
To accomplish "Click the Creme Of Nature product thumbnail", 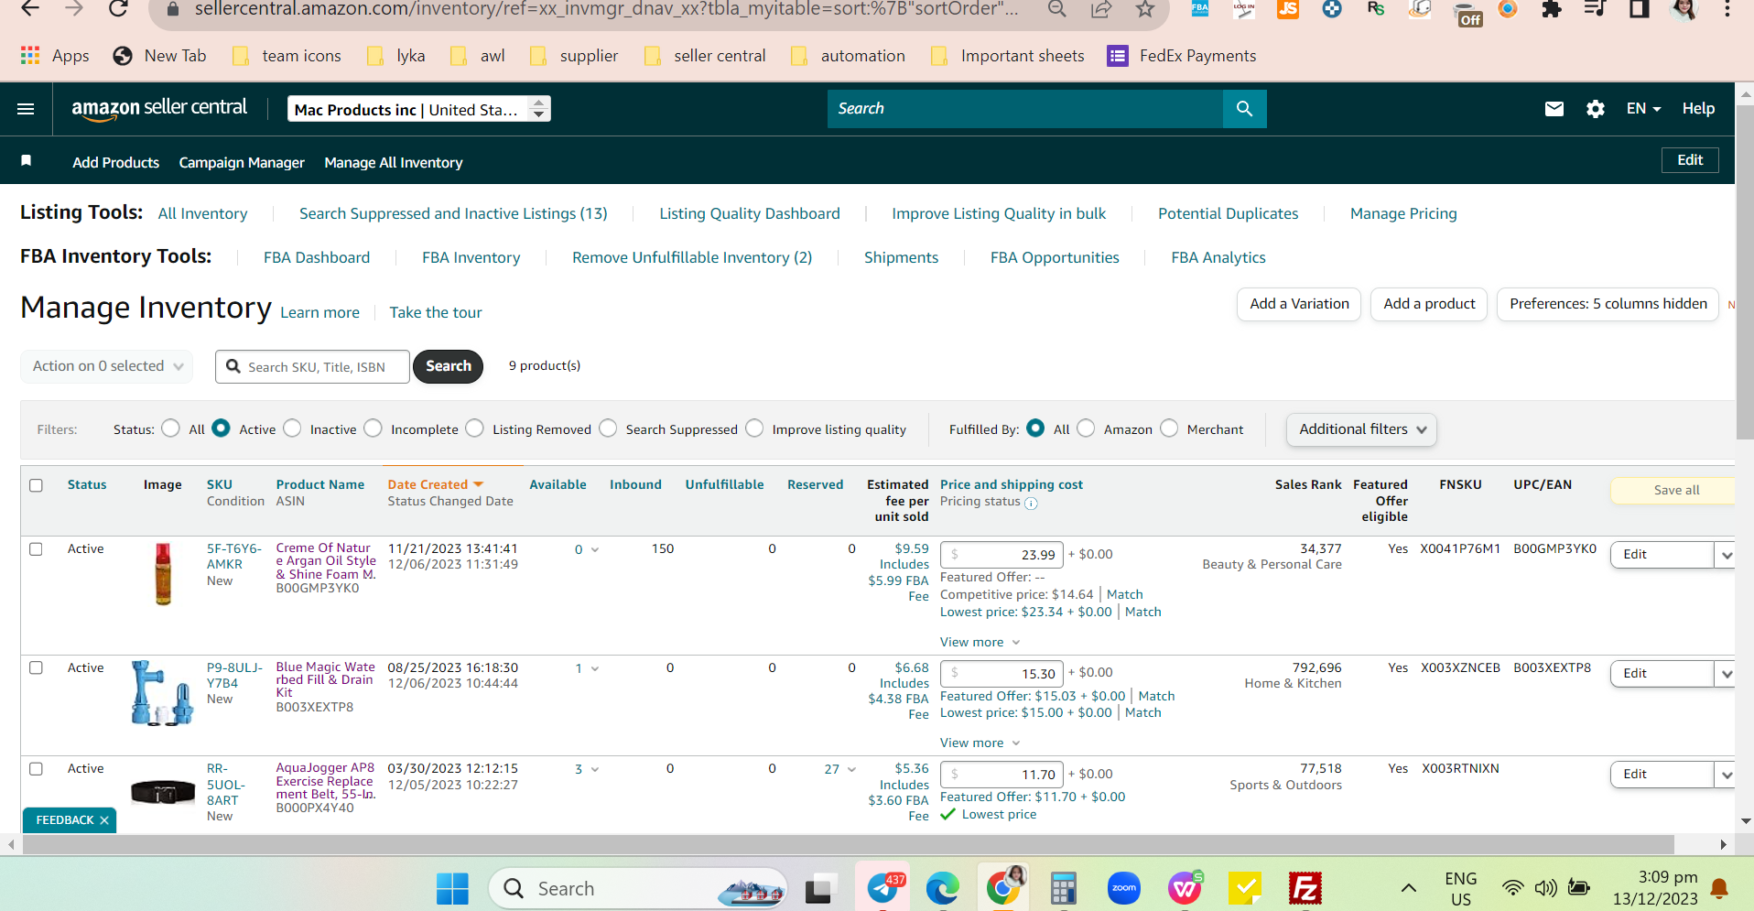I will pyautogui.click(x=163, y=573).
